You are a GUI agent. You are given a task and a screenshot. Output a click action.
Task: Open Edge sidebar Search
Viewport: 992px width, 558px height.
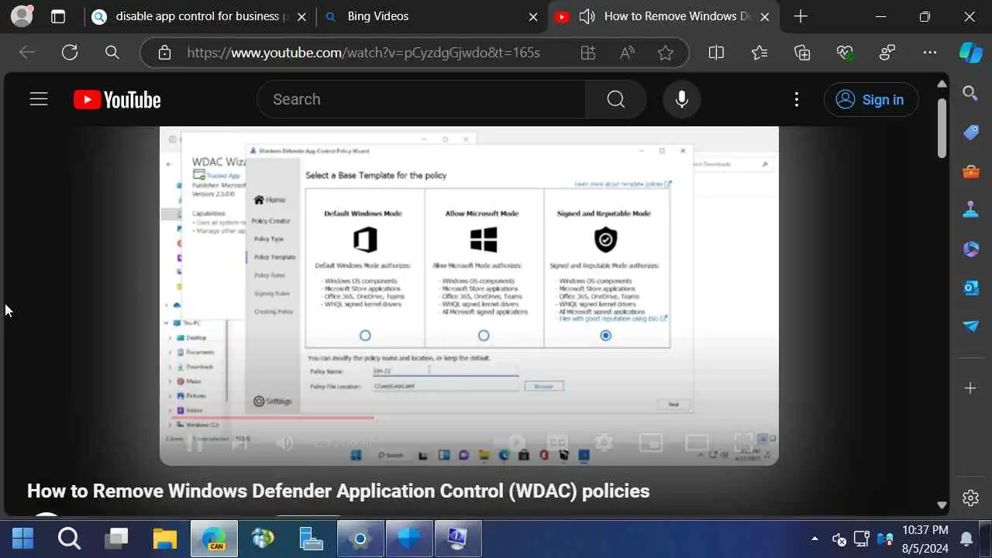click(x=970, y=94)
